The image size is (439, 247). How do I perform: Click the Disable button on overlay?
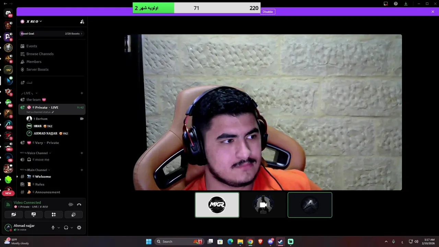(268, 12)
